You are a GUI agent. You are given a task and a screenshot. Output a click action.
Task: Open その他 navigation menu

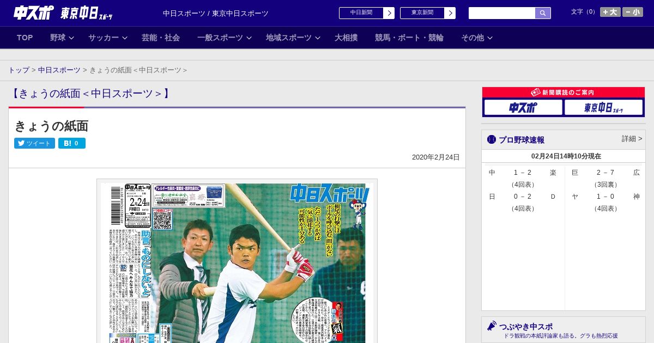[473, 38]
